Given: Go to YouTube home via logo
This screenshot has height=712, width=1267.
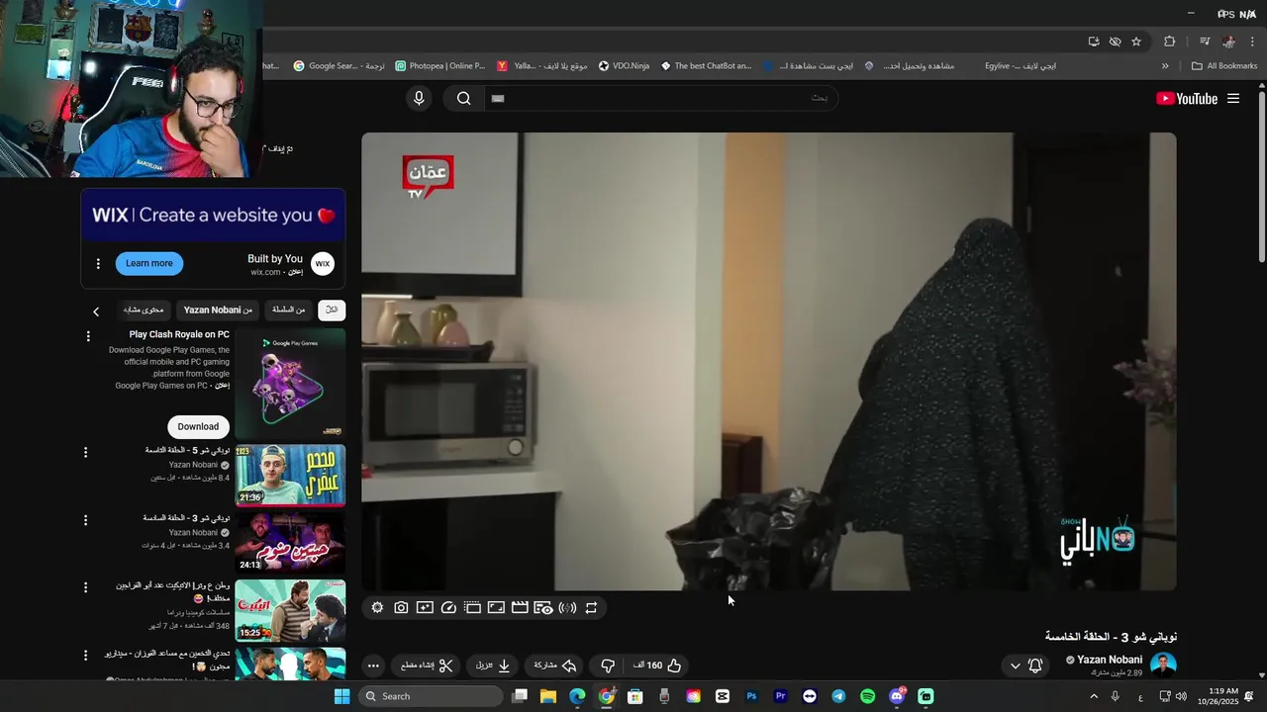Looking at the screenshot, I should coord(1187,98).
